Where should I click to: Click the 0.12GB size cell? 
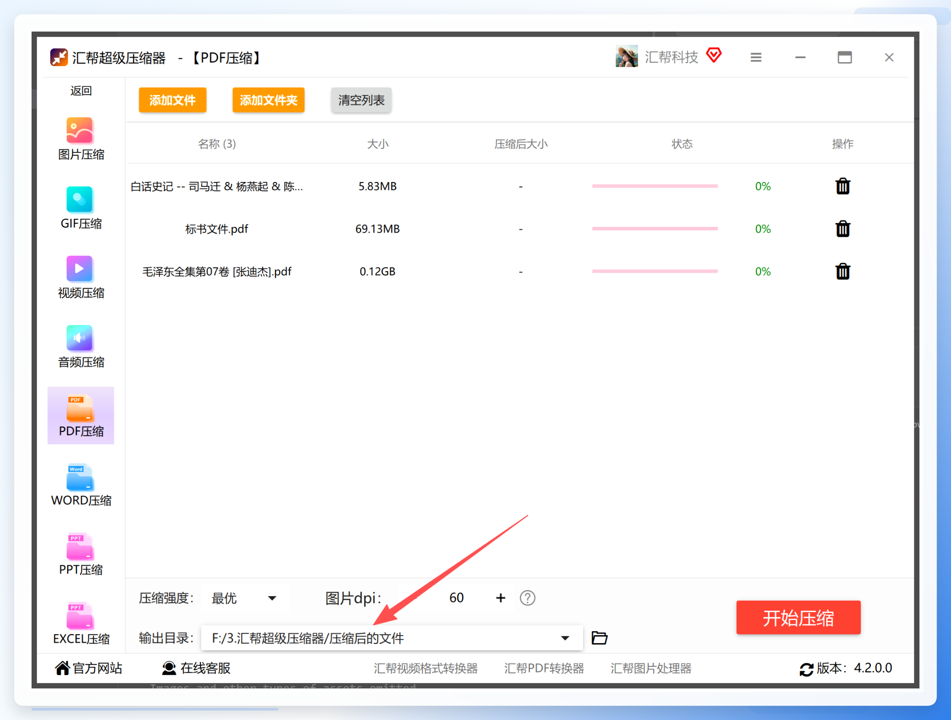(x=377, y=271)
